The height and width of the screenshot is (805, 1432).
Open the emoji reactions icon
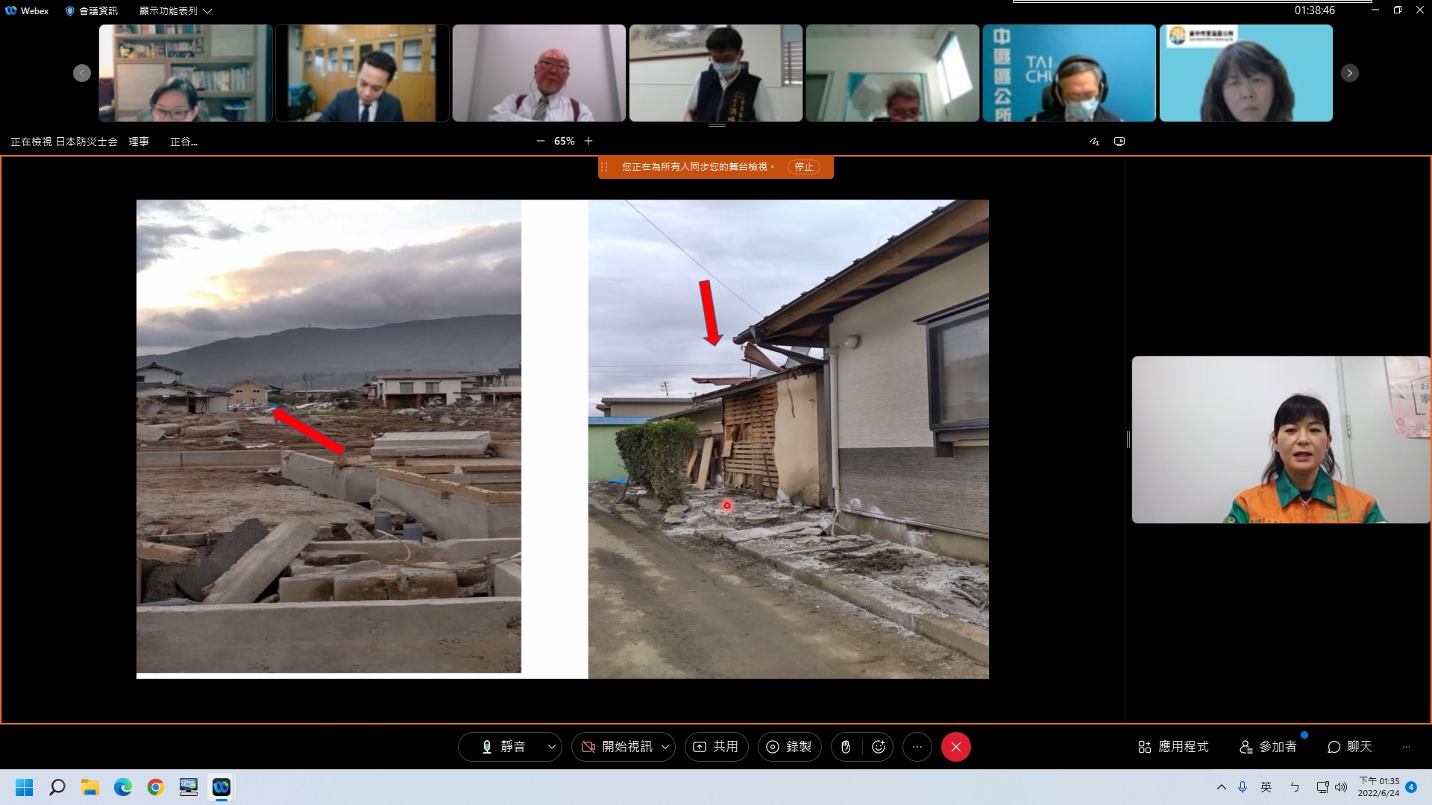(x=879, y=747)
